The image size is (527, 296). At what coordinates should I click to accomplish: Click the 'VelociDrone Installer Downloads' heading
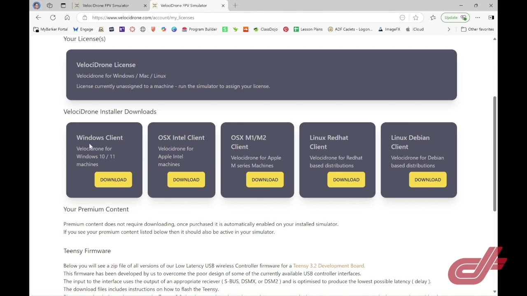110,112
